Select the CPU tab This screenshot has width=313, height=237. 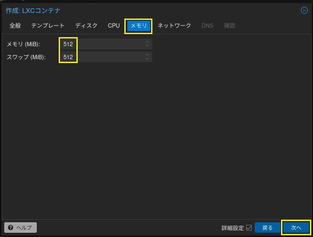click(x=114, y=25)
